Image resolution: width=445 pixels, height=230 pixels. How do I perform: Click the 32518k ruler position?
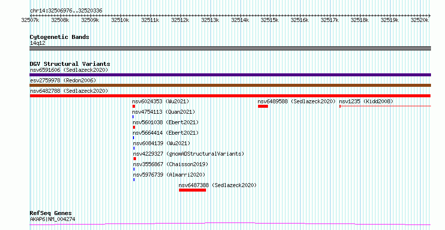pyautogui.click(x=359, y=20)
